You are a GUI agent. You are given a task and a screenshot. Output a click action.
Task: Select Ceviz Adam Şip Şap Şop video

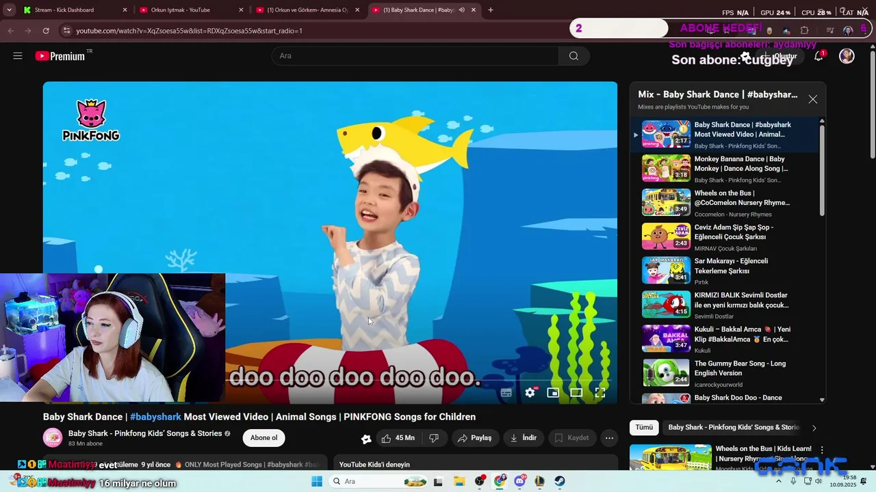pos(725,237)
